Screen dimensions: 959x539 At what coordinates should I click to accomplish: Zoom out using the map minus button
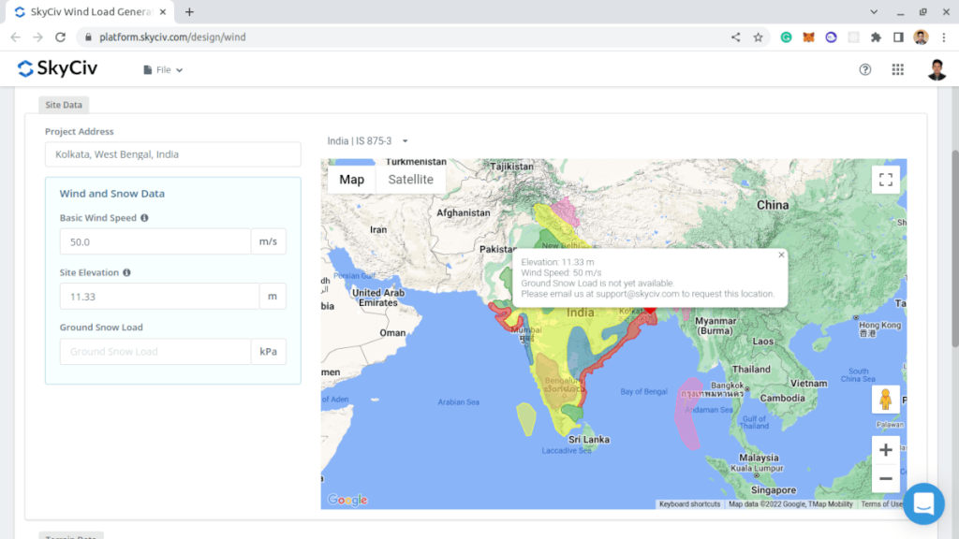[x=885, y=478]
